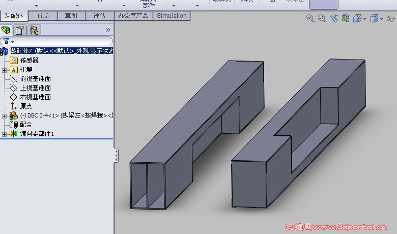
Task: Click the 原点 origin icon
Action: [x=13, y=106]
